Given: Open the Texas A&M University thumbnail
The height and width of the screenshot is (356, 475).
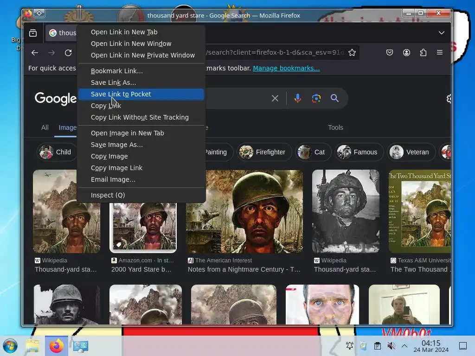Looking at the screenshot, I should (420, 211).
